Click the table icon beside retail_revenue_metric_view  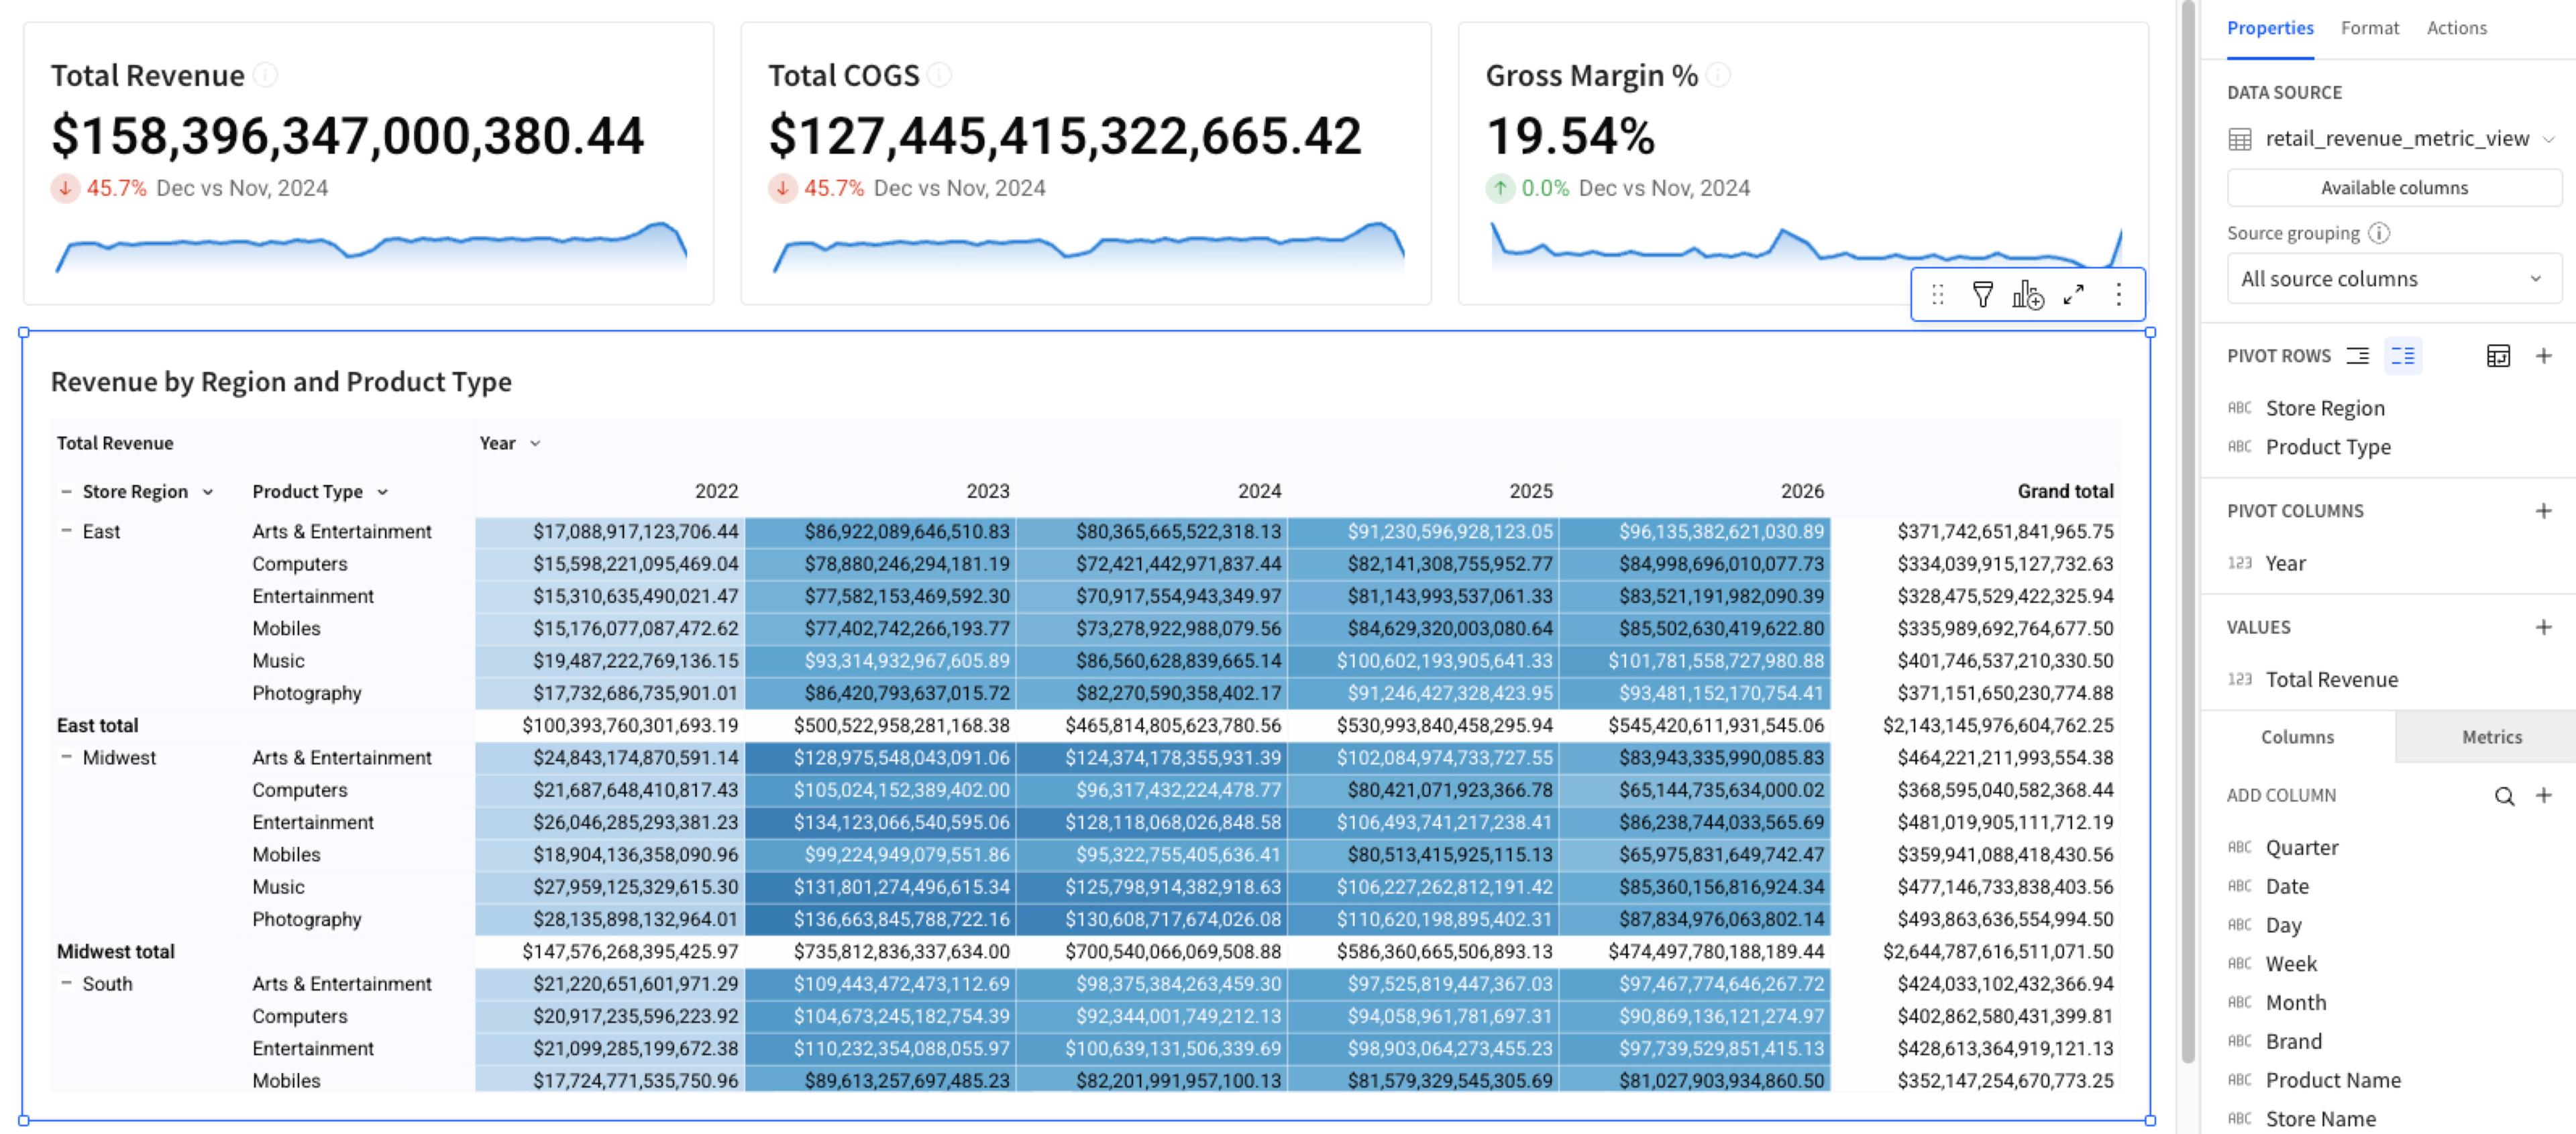coord(2240,139)
